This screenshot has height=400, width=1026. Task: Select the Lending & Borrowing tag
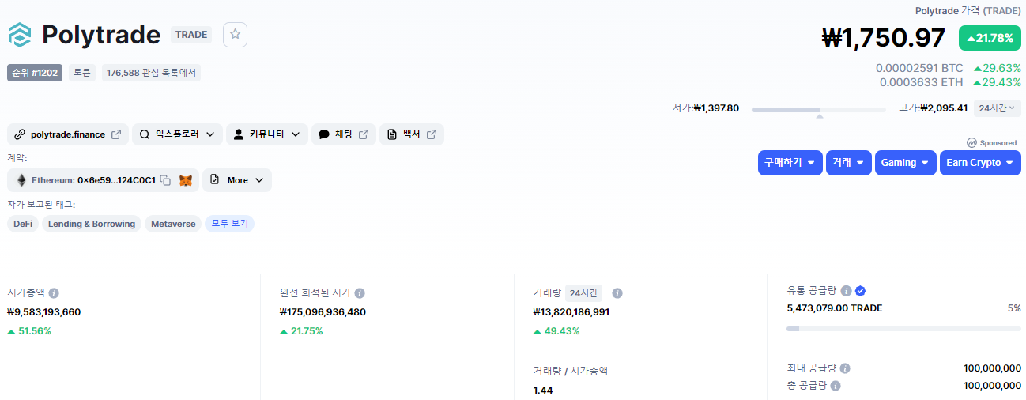click(x=92, y=224)
